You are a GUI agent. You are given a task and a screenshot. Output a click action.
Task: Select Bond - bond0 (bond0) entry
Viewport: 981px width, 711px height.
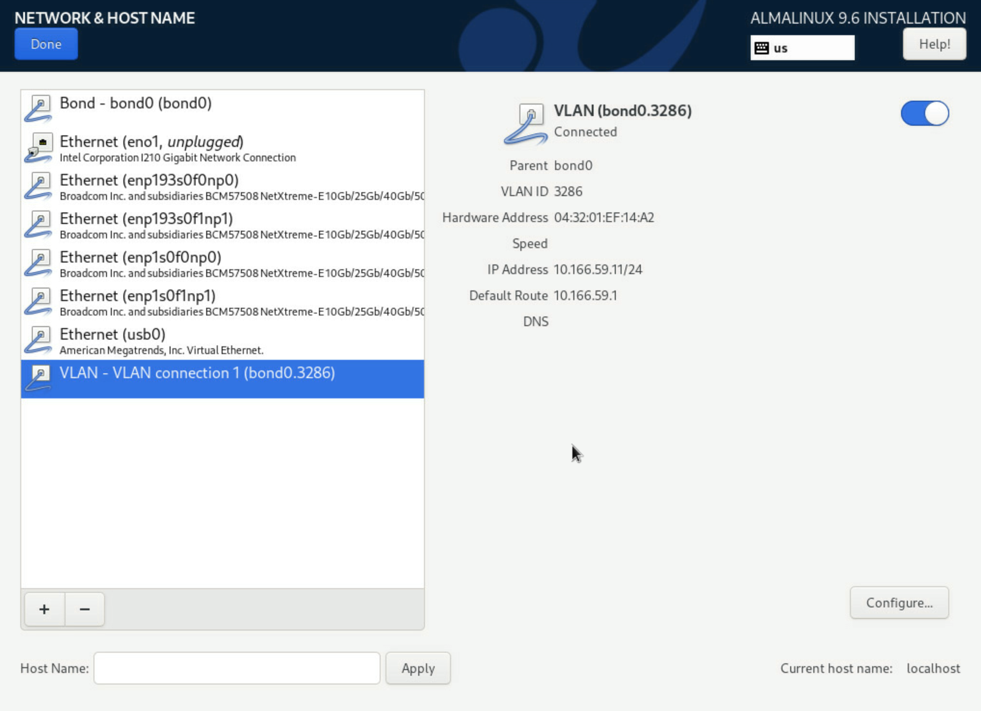(x=223, y=109)
